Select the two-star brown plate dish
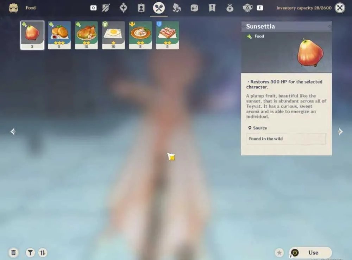This screenshot has height=260, width=352. pos(140,35)
